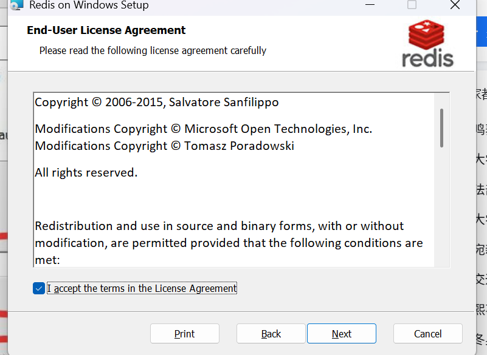Click the "Copyright © 2006-2015, Salvatore Sanfilippo" line
The width and height of the screenshot is (487, 355).
[x=157, y=102]
